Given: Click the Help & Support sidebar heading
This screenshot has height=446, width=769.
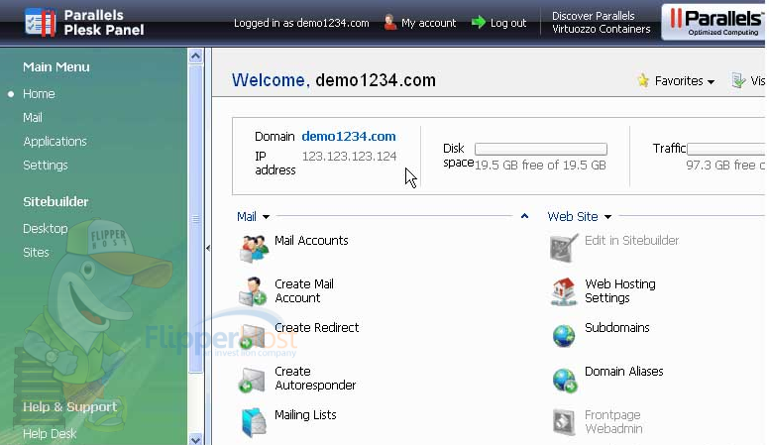Looking at the screenshot, I should [69, 406].
